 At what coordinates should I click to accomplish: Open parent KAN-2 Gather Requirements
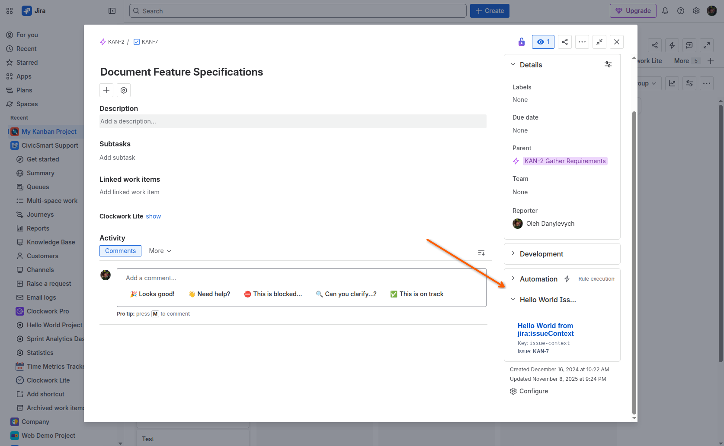pos(565,161)
